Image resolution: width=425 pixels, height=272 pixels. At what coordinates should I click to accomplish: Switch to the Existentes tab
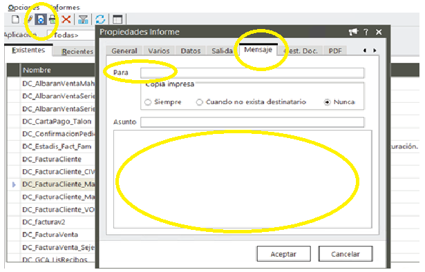tap(28, 50)
